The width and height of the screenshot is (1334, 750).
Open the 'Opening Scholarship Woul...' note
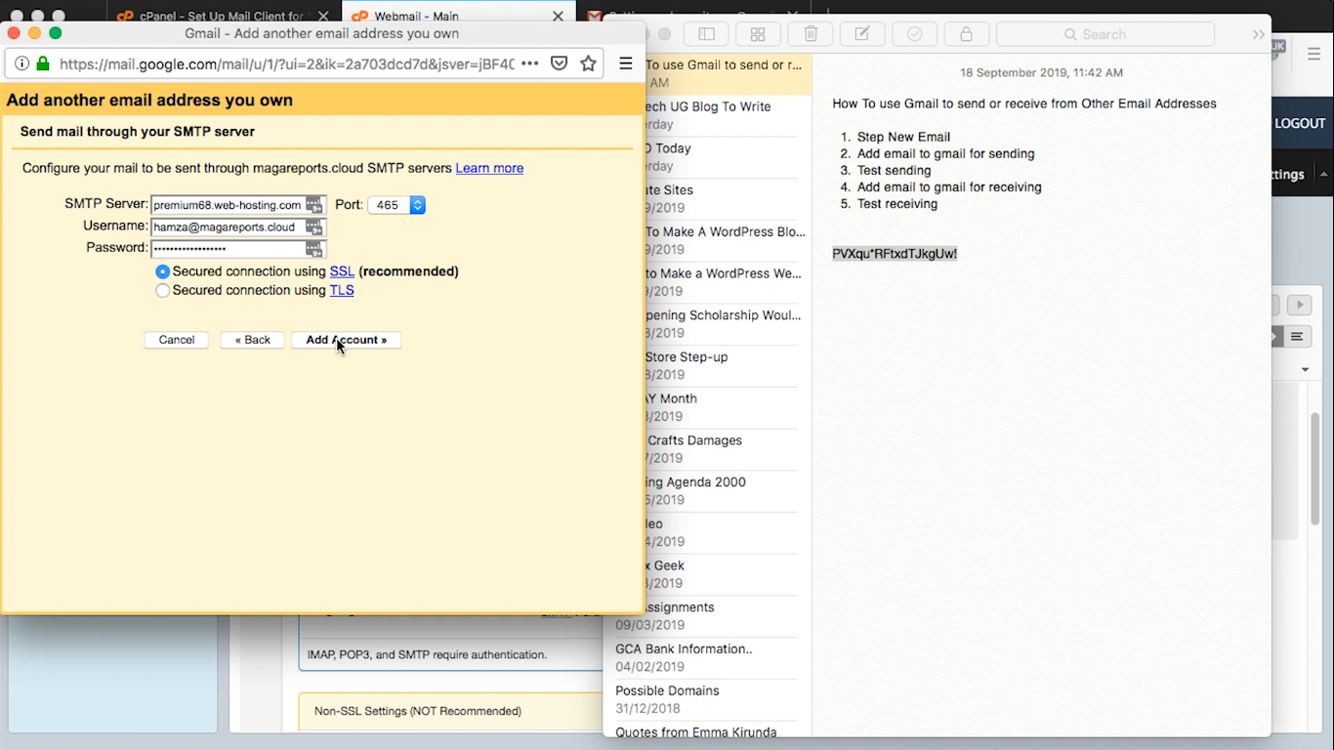coord(722,324)
